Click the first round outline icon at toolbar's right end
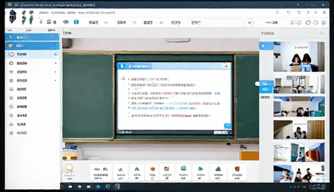 coord(308,22)
